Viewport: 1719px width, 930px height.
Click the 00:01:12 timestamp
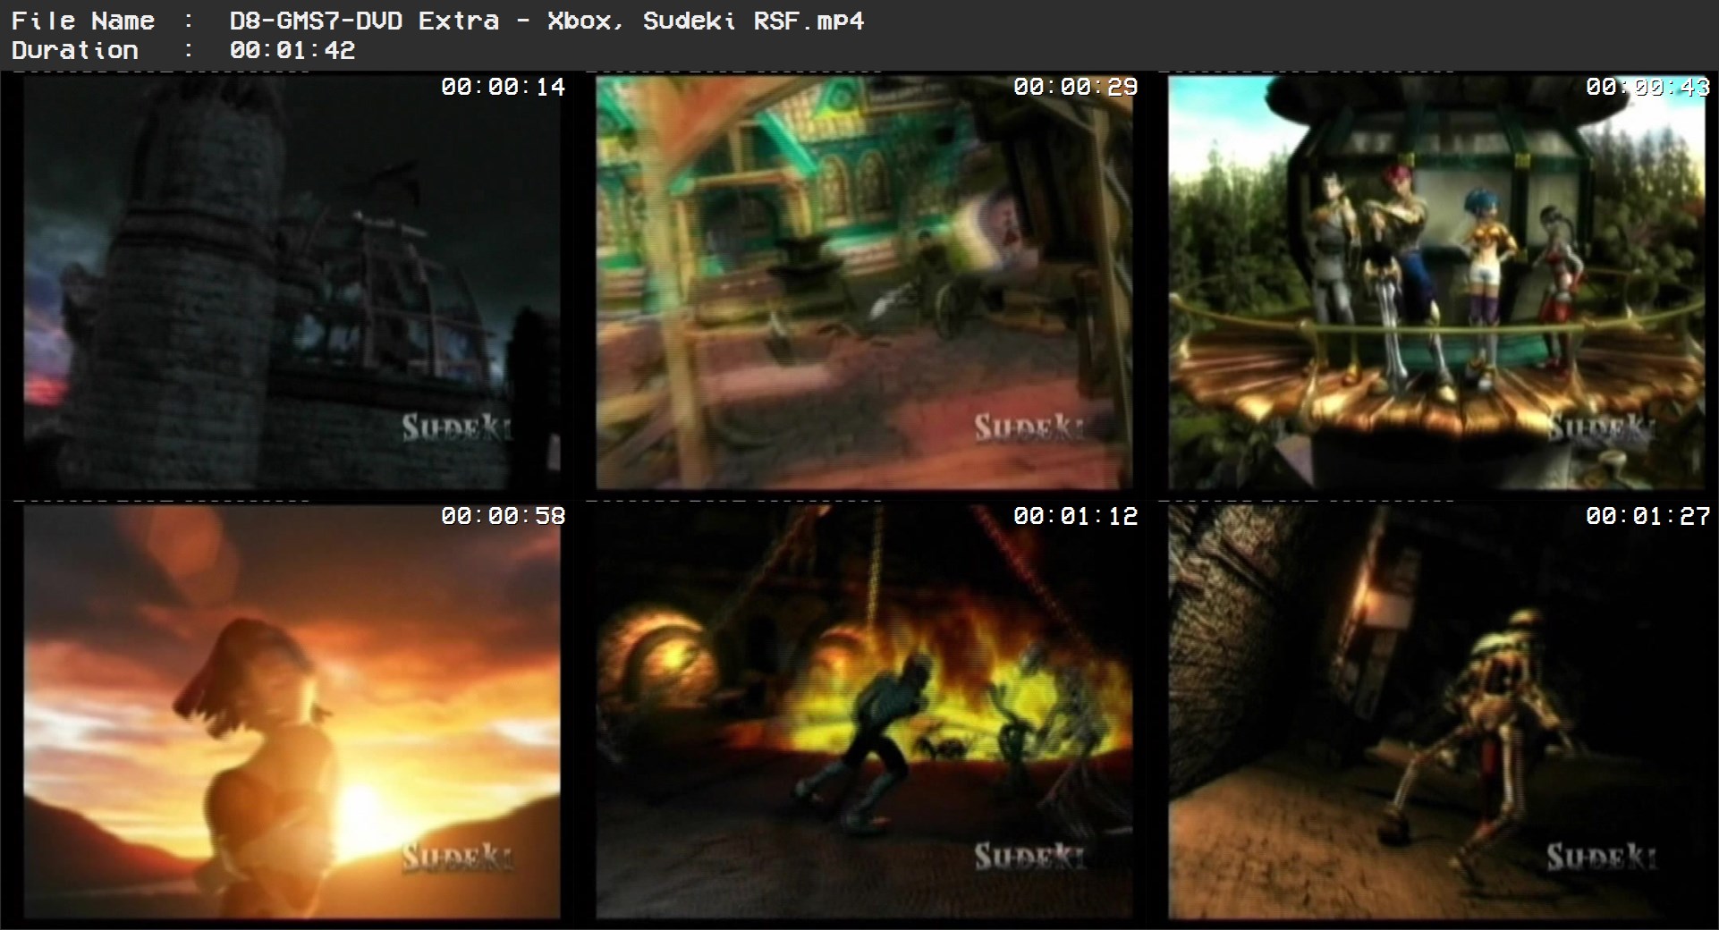tap(1075, 516)
